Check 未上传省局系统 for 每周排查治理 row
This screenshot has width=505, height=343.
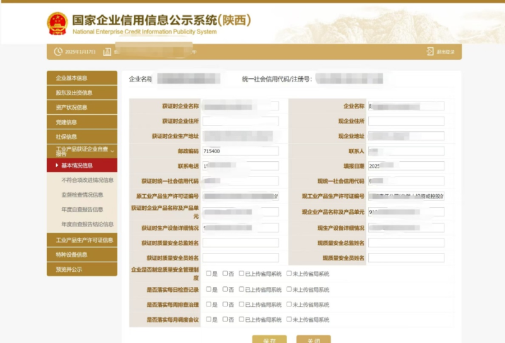click(289, 304)
